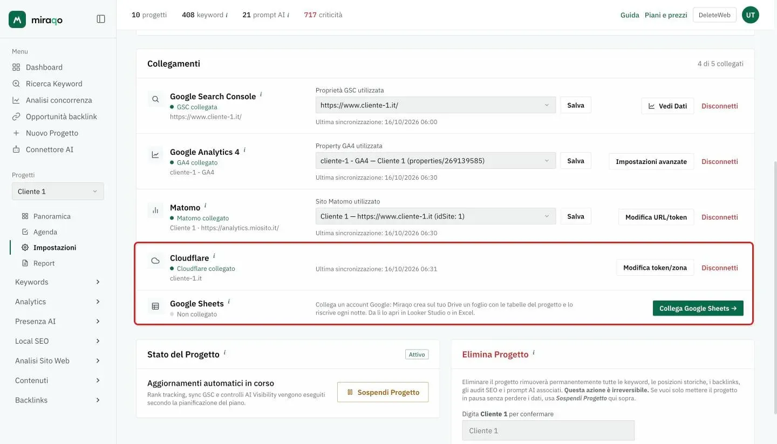Screen dimensions: 777x444
Task: Click the miraqo logo icon
Action: coord(17,19)
